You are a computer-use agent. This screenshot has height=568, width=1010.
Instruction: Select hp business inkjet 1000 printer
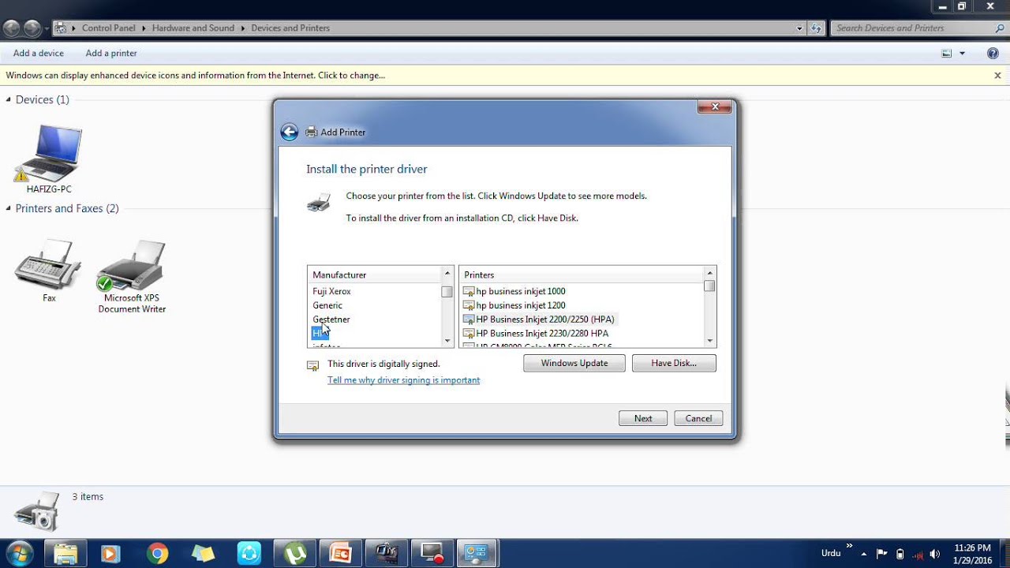click(521, 291)
